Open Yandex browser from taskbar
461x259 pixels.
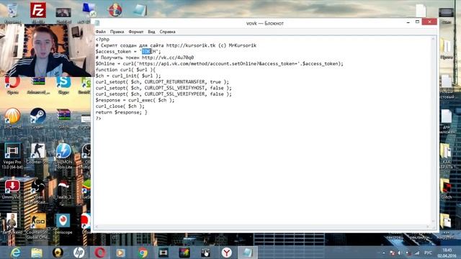[226, 253]
